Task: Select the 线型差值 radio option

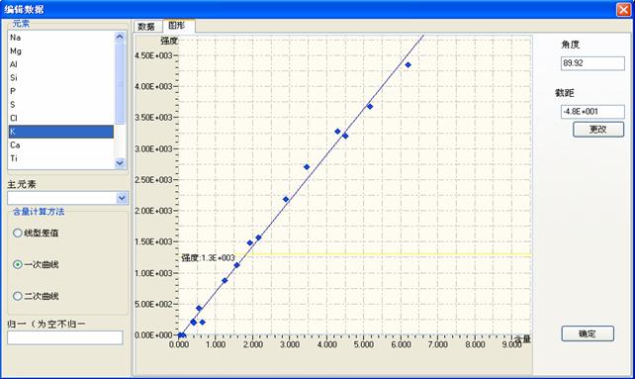Action: (18, 234)
